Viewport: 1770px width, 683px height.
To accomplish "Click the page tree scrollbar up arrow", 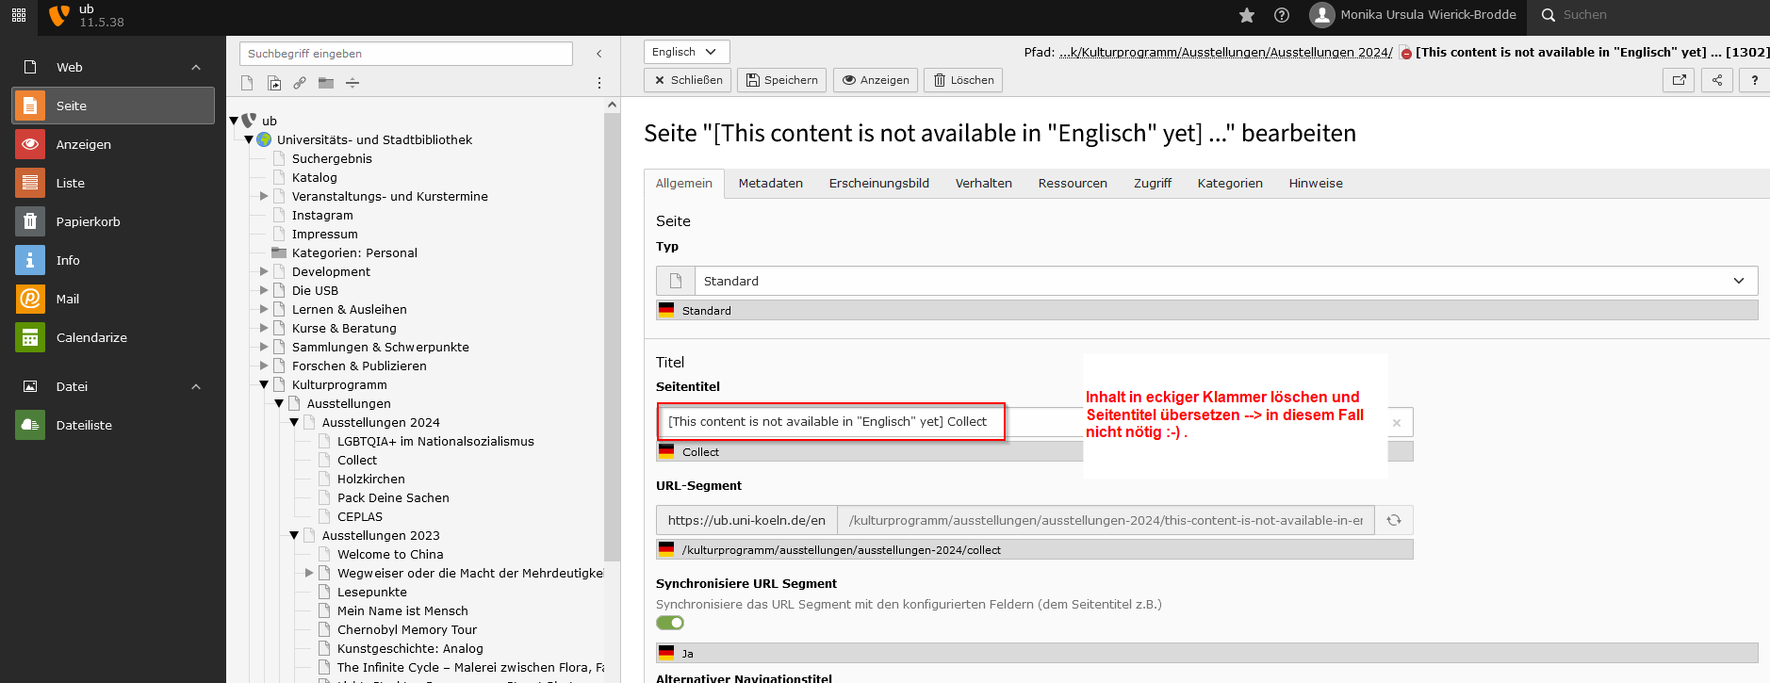I will coord(612,105).
